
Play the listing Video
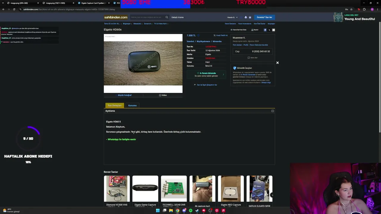coord(163,95)
